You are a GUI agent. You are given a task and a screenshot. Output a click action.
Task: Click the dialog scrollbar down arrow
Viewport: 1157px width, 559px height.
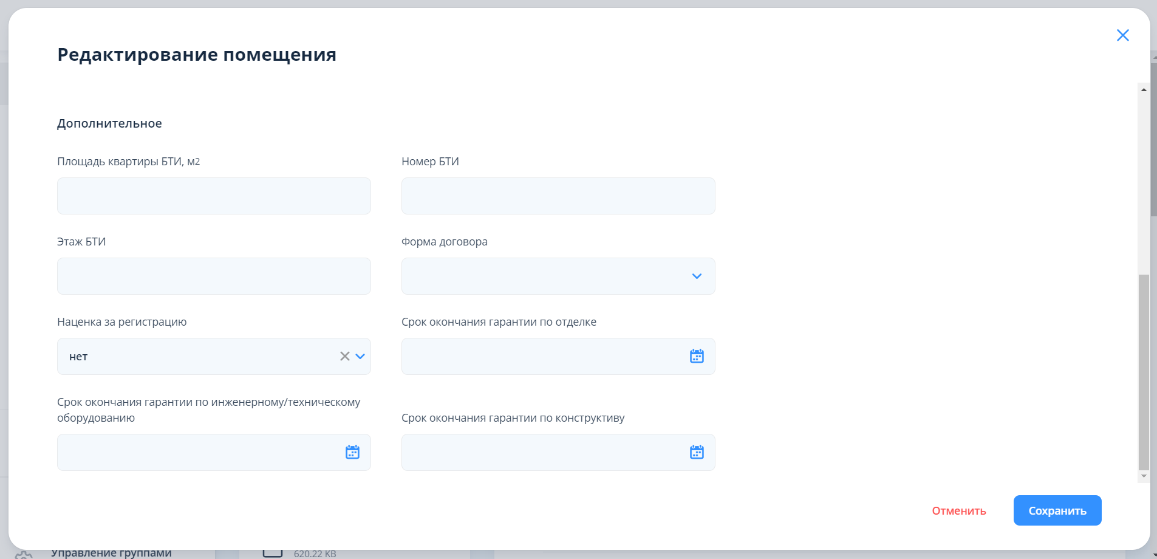pyautogui.click(x=1144, y=476)
